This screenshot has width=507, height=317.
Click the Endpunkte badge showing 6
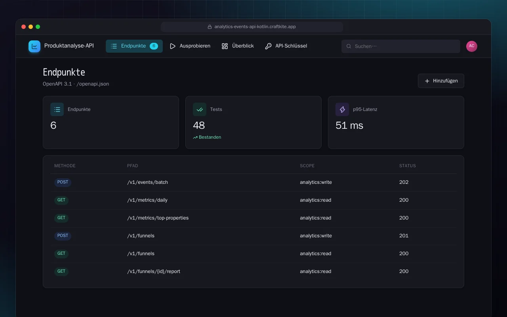pos(154,46)
